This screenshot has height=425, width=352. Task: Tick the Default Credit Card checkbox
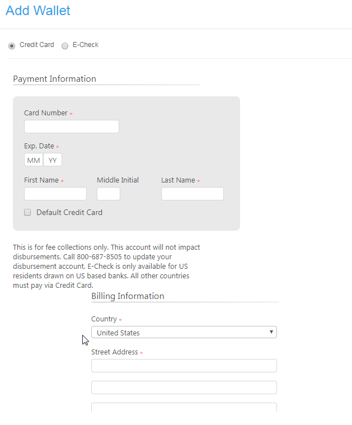point(27,213)
